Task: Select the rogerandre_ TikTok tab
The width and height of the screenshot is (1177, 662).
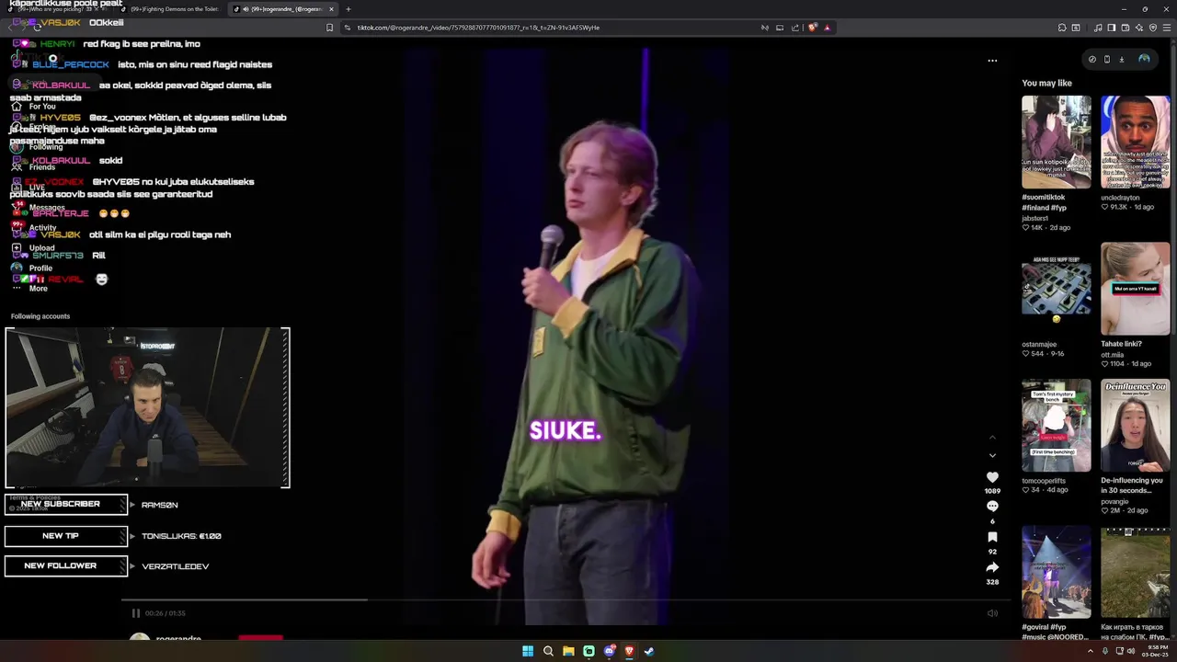Action: click(280, 9)
